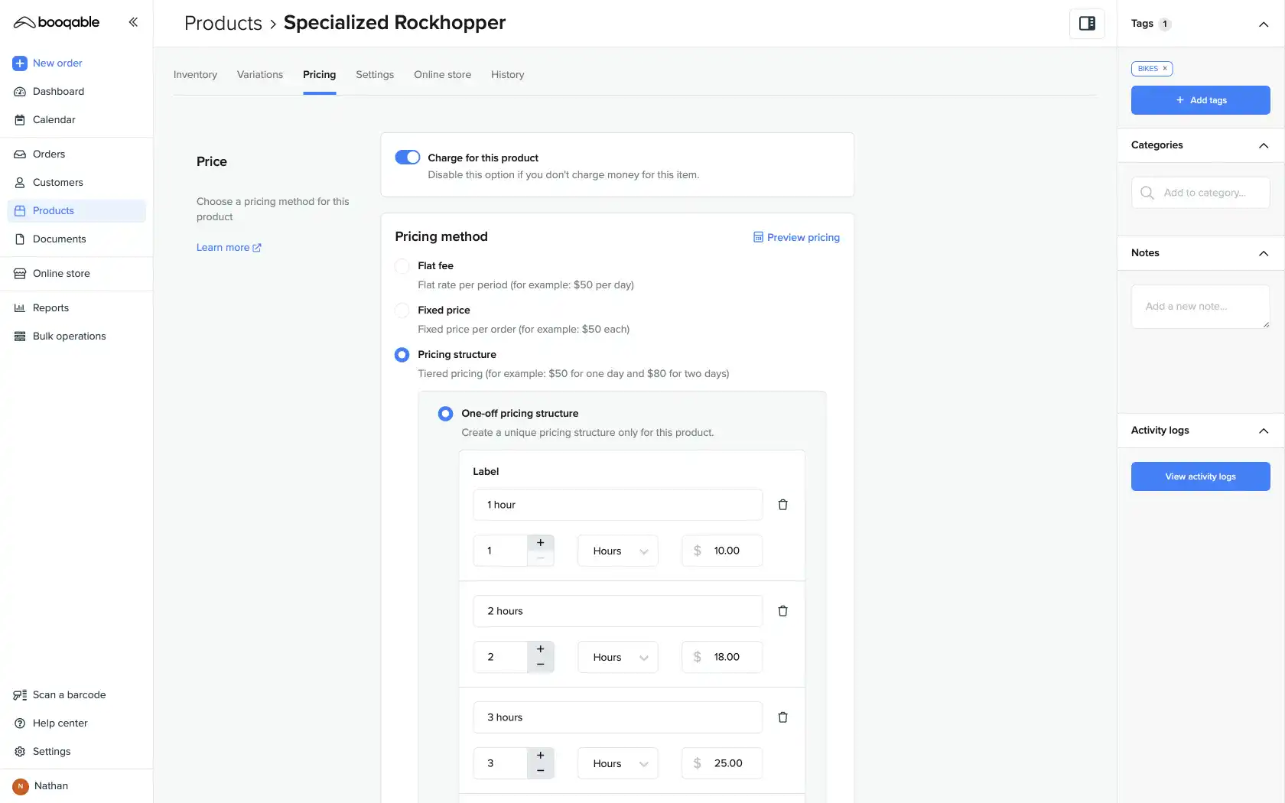Toggle the right side panel icon
Image resolution: width=1285 pixels, height=803 pixels.
(x=1087, y=24)
